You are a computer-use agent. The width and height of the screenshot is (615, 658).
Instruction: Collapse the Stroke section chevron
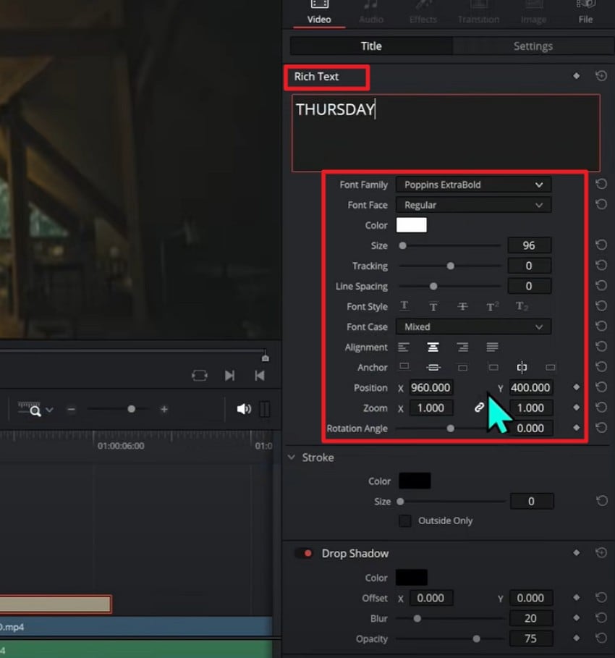coord(292,457)
